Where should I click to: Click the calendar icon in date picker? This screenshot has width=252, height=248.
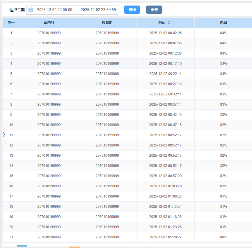(31, 10)
